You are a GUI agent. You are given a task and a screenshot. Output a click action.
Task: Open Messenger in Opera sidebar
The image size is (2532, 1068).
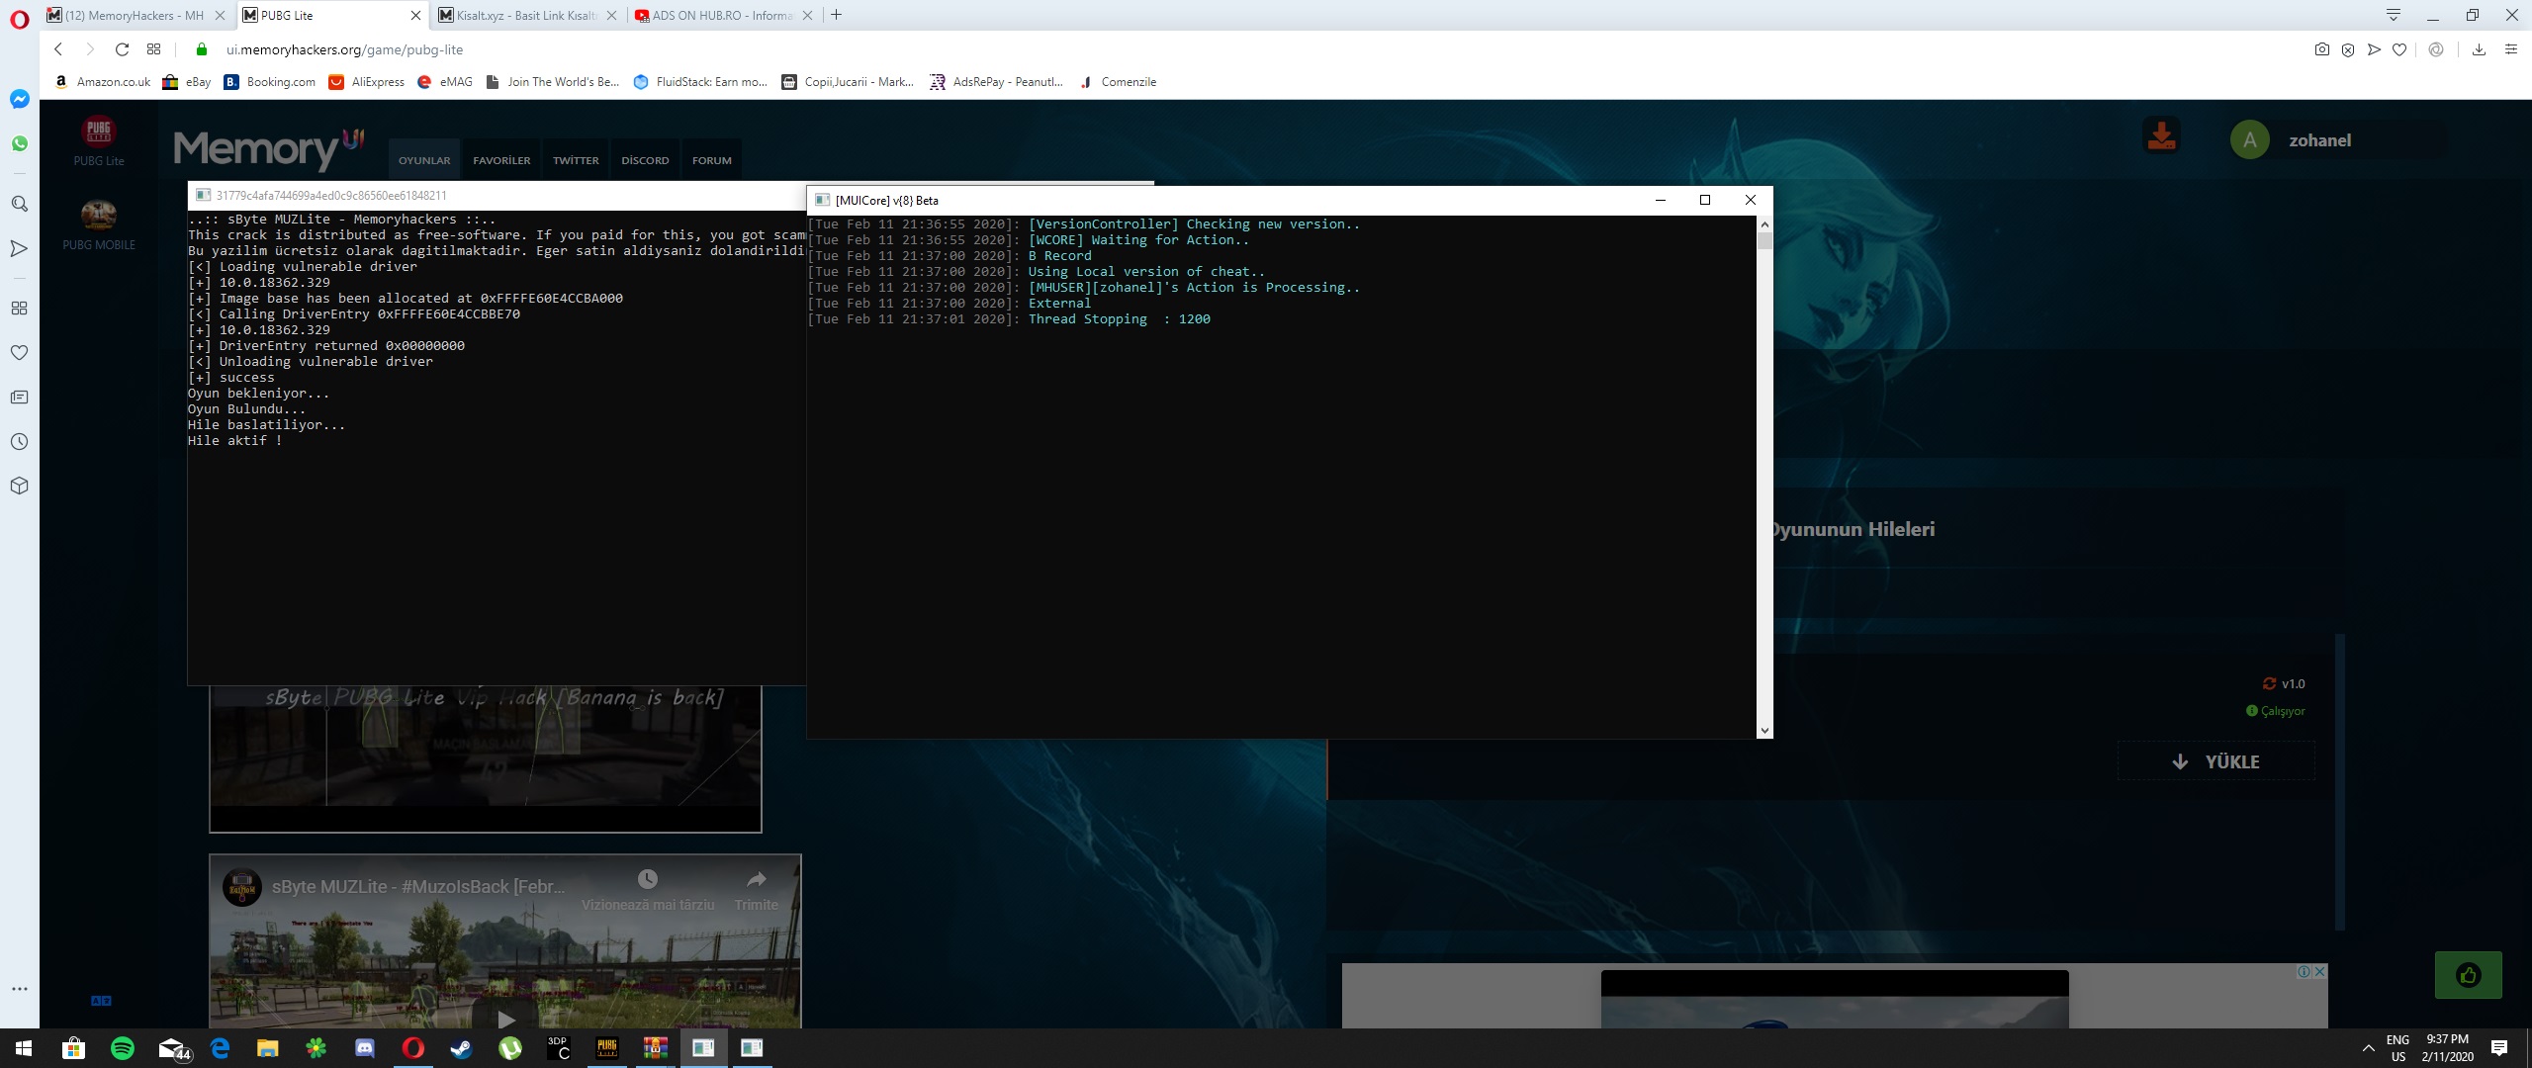click(x=19, y=99)
